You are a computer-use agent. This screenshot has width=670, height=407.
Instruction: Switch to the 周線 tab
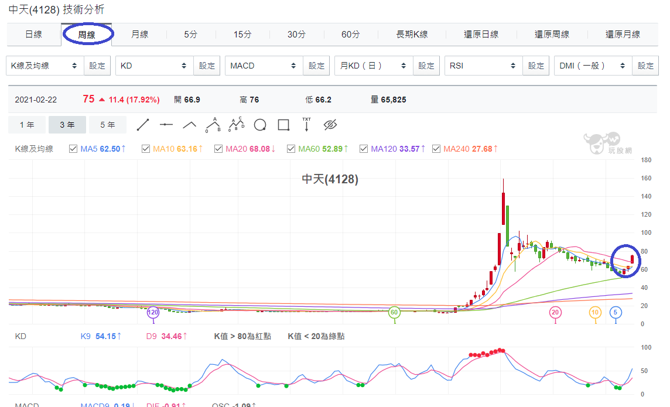click(87, 35)
